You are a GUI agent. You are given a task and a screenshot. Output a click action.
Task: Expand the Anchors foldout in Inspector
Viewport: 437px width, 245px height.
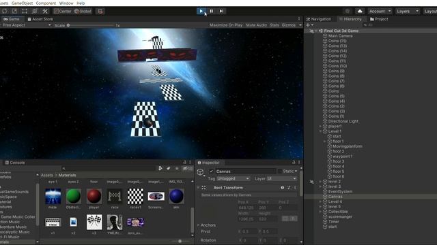point(198,225)
